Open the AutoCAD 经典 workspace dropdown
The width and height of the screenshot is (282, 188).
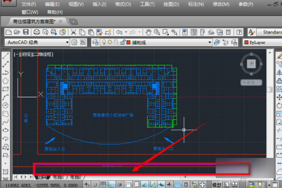67,42
